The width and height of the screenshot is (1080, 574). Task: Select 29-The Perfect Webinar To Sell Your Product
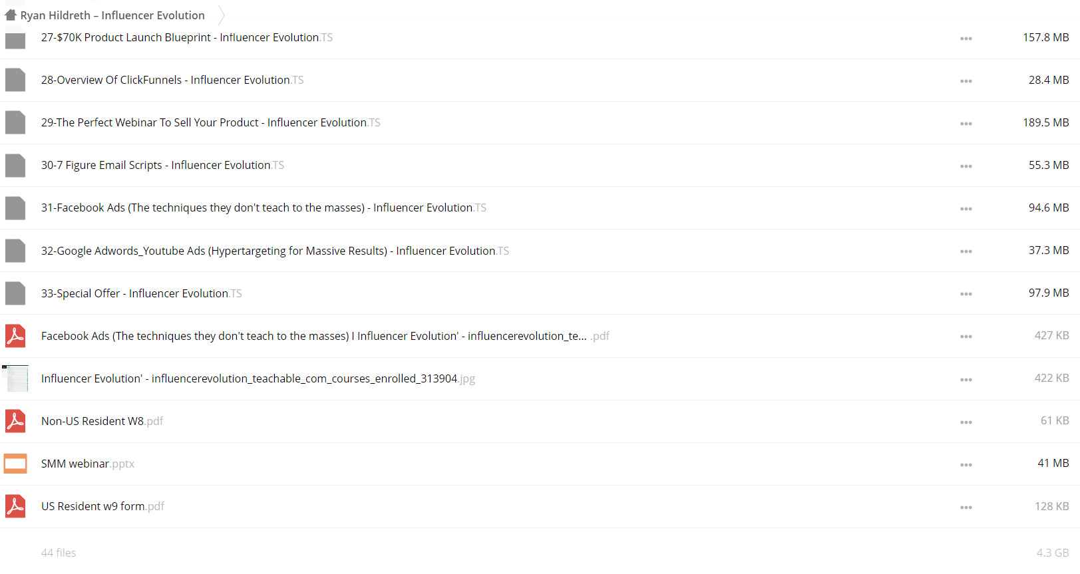click(x=211, y=122)
